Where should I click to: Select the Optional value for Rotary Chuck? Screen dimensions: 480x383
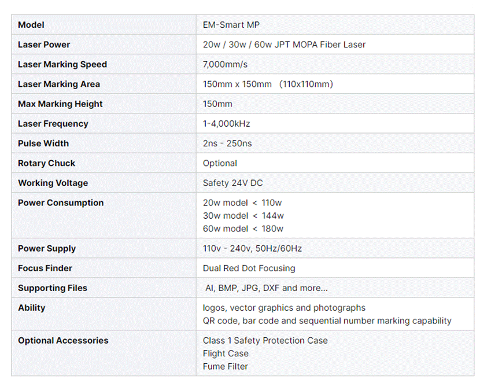coord(220,164)
